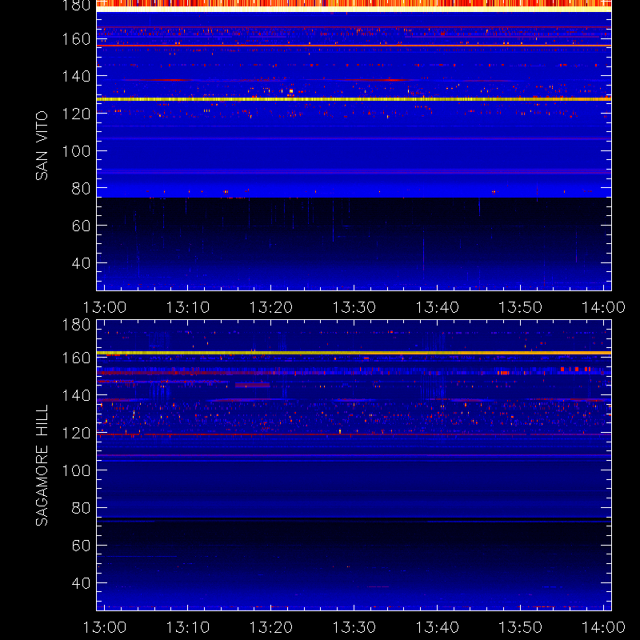Select the 13:30 time label under San Vito plot
This screenshot has height=640, width=640.
click(x=354, y=307)
